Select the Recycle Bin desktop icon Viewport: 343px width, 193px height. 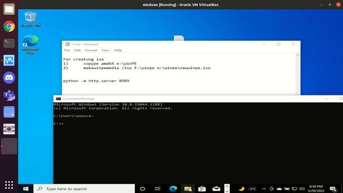[31, 19]
